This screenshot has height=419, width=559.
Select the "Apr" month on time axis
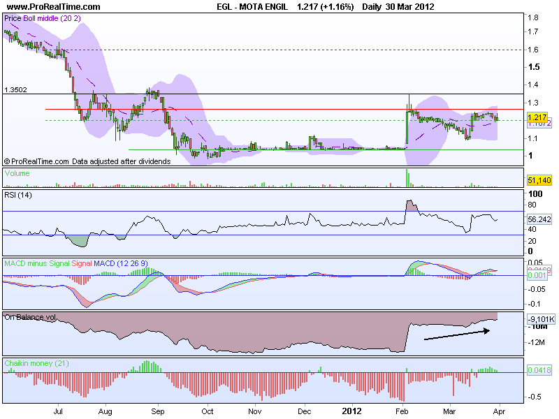pos(499,411)
